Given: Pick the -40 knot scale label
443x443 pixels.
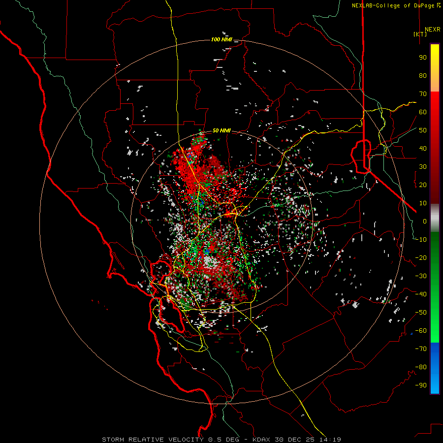Looking at the screenshot, I should (421, 294).
